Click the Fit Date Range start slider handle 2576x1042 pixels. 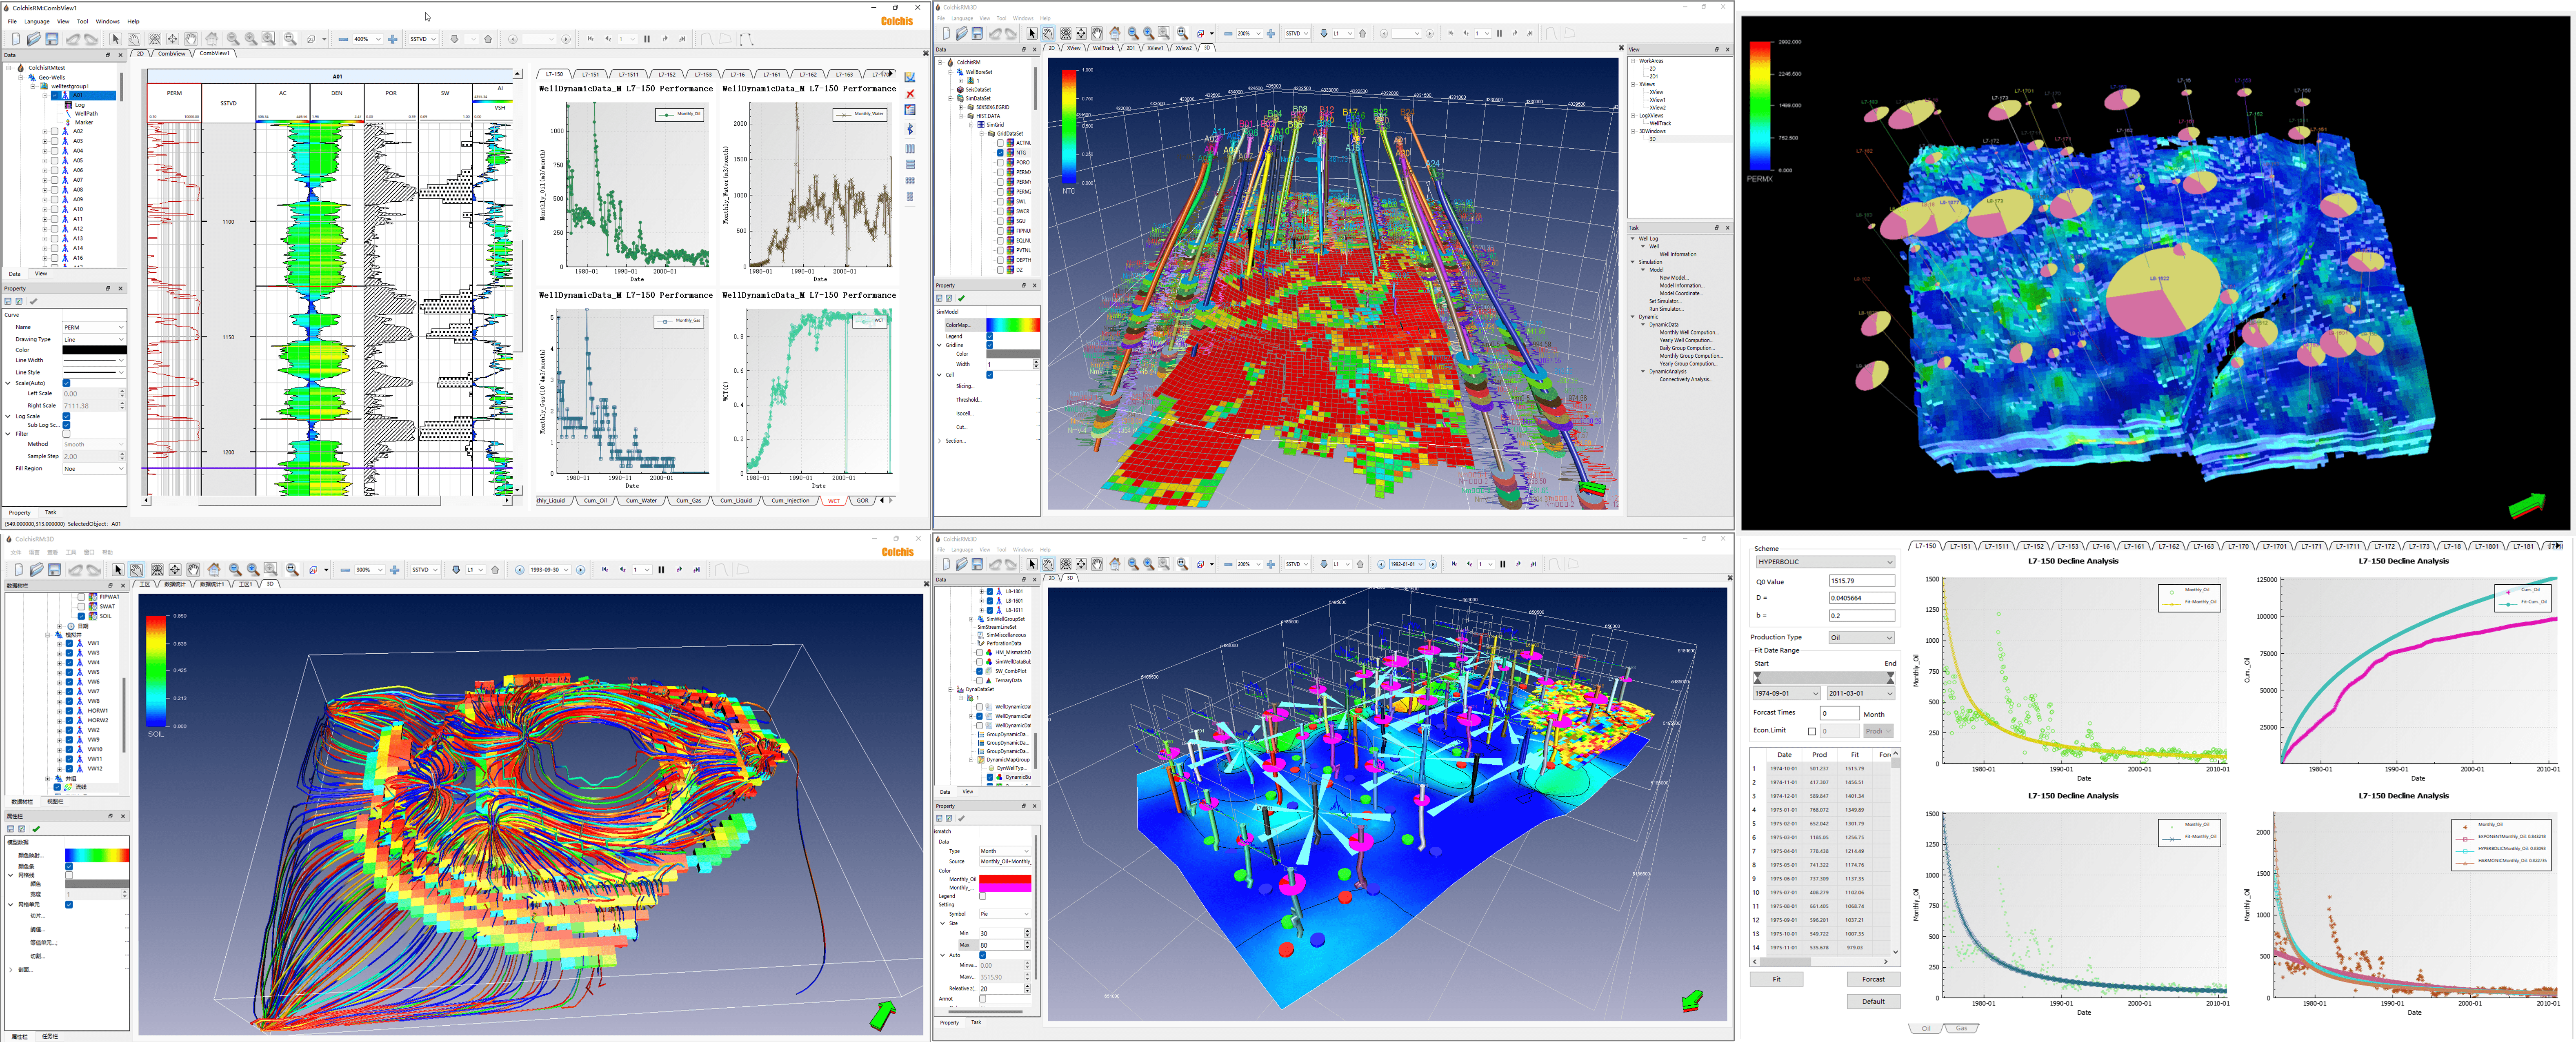(x=1758, y=678)
